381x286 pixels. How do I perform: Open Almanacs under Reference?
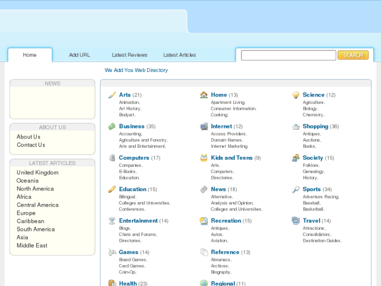(221, 260)
